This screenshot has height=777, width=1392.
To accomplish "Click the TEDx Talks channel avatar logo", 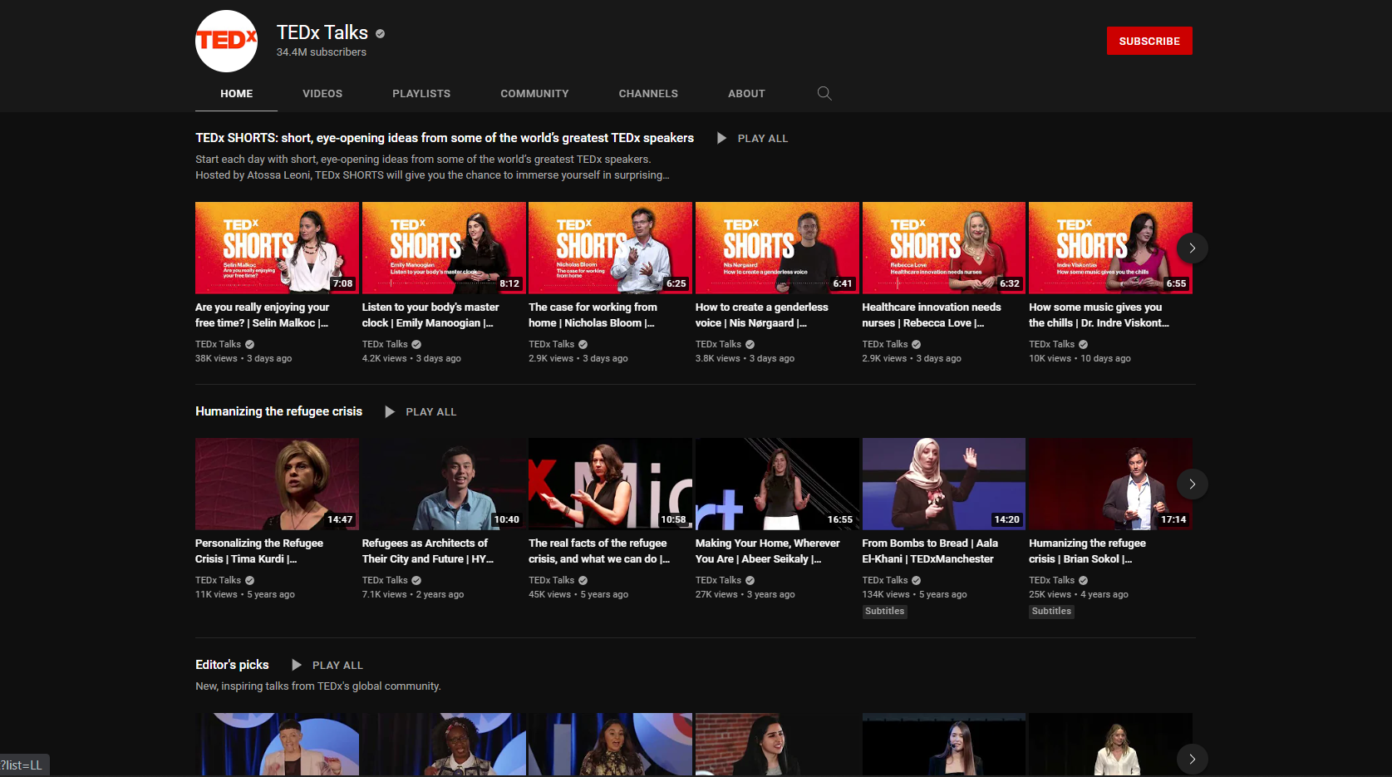I will click(226, 41).
